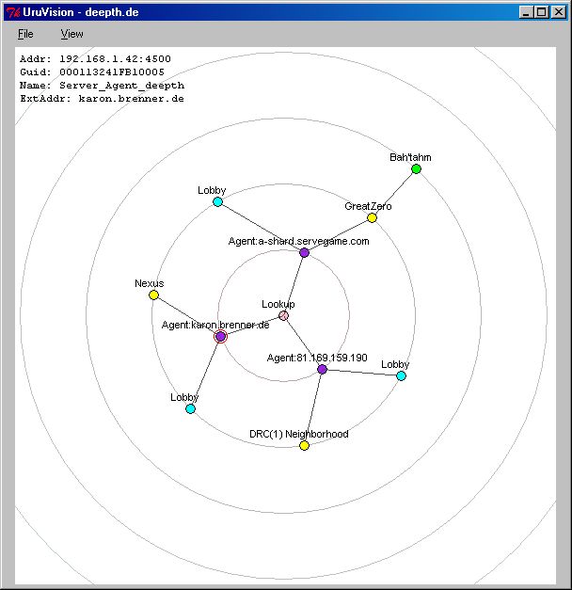Screen dimensions: 572x590
Task: Click the green Bah'tahm node
Action: (416, 169)
